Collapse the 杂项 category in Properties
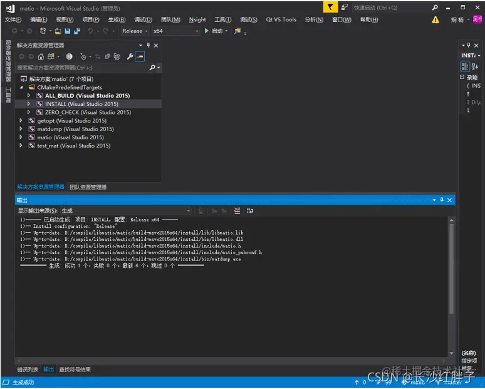 click(x=462, y=77)
